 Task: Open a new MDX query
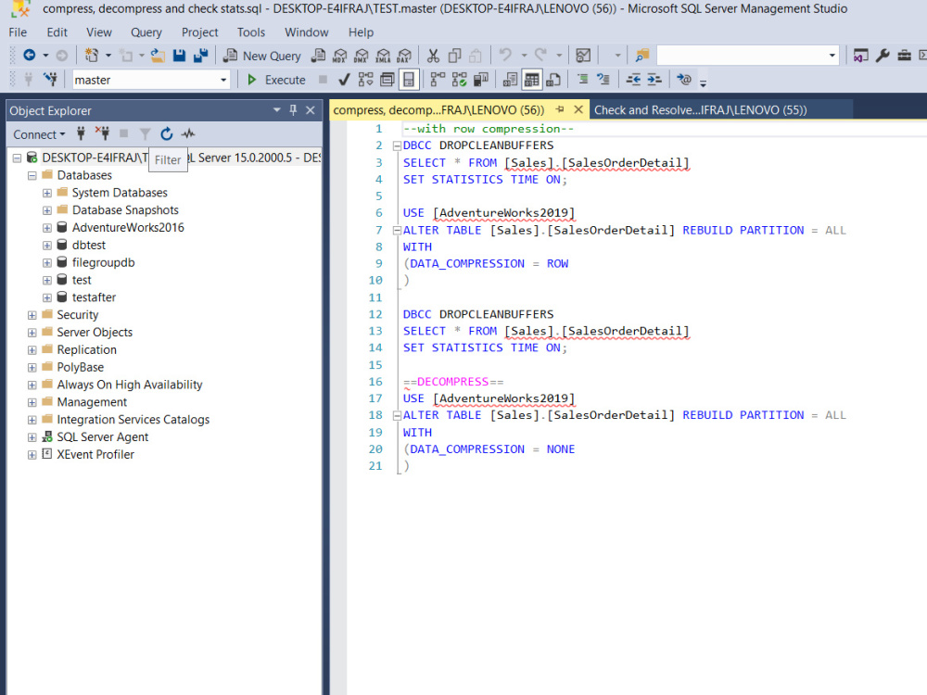[x=340, y=56]
